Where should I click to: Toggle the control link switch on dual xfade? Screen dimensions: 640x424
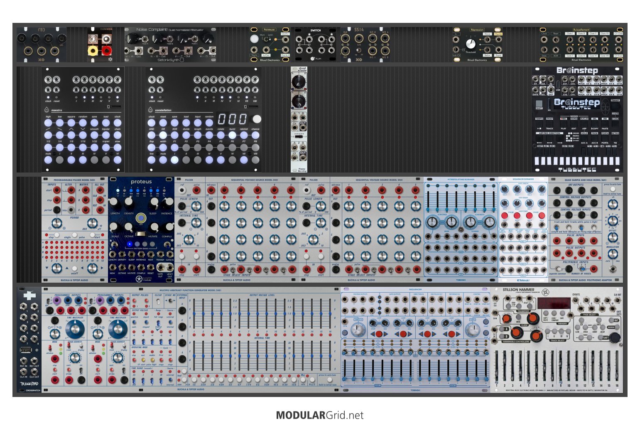point(299,136)
